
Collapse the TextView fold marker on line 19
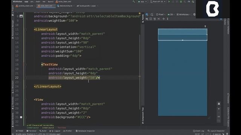26,64
